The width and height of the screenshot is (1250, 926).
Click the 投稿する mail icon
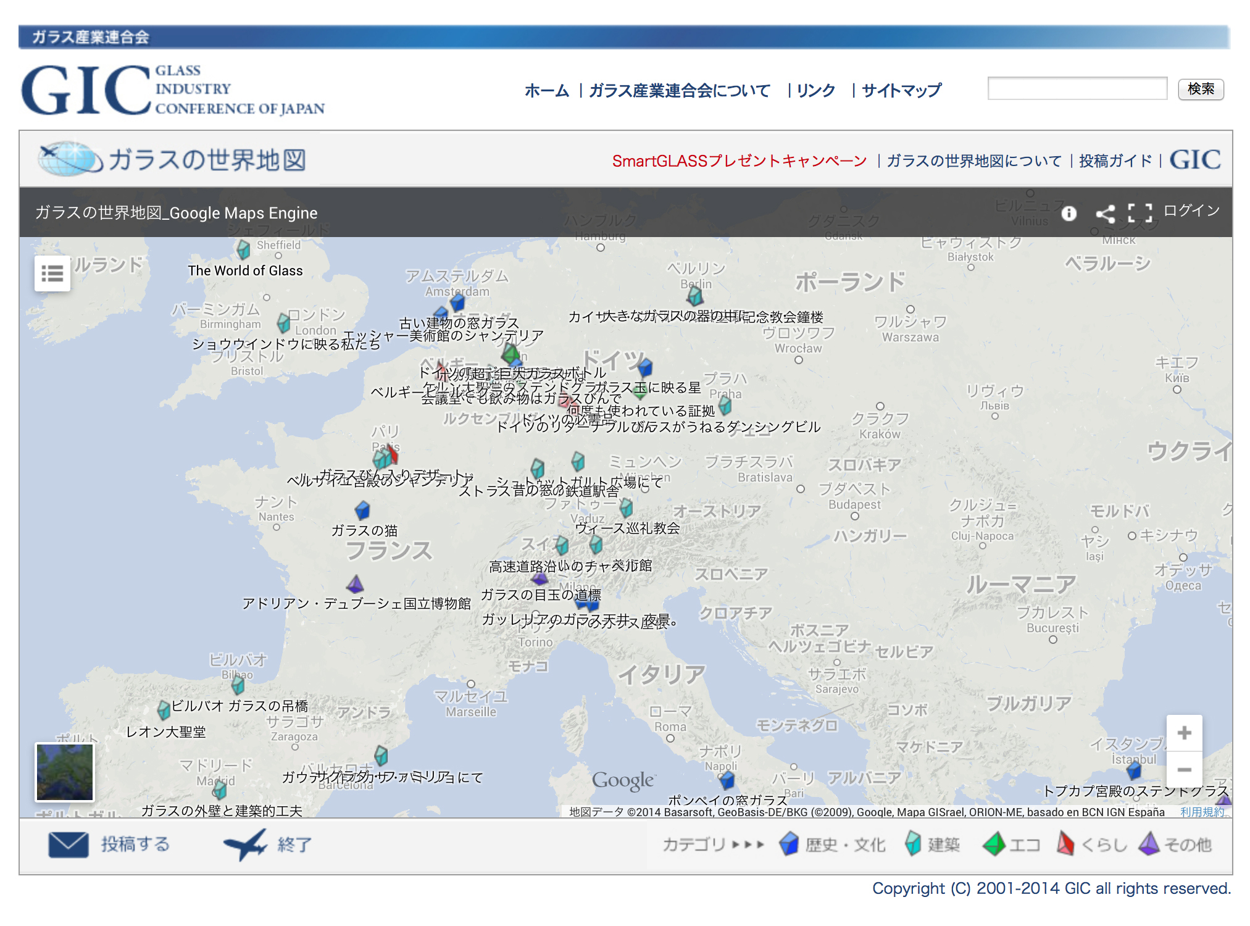[69, 845]
